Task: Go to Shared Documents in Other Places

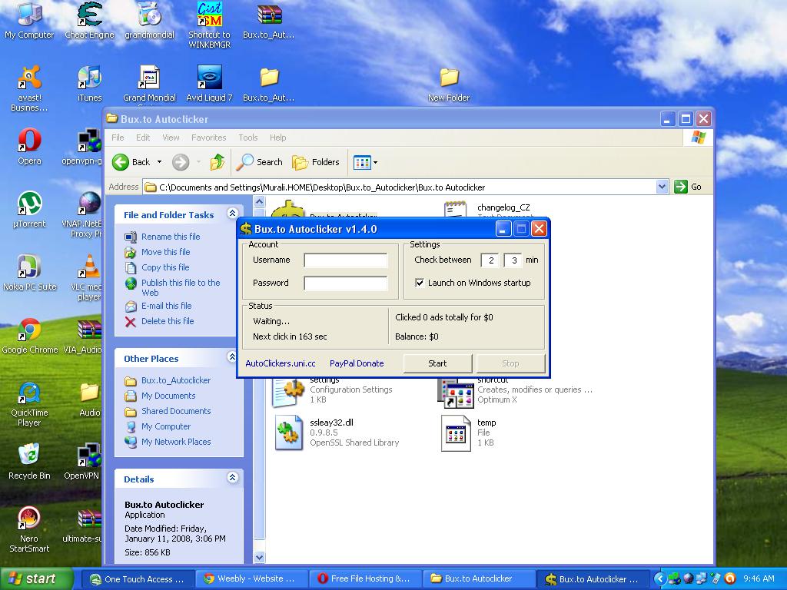Action: point(176,411)
